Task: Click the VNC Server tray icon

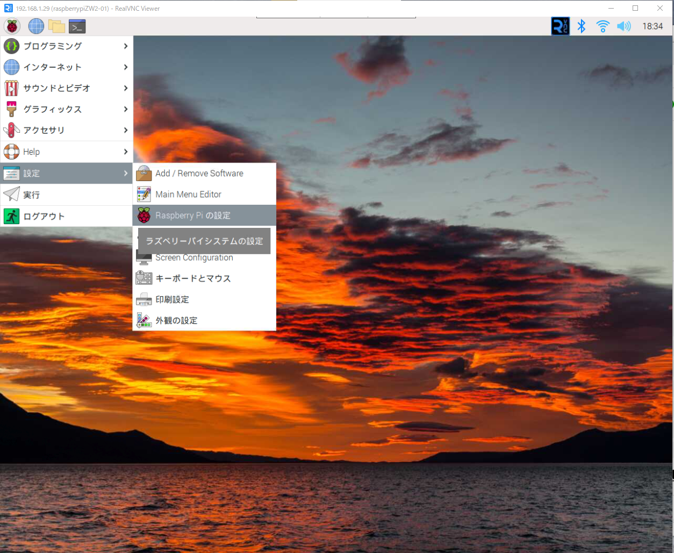Action: tap(560, 26)
